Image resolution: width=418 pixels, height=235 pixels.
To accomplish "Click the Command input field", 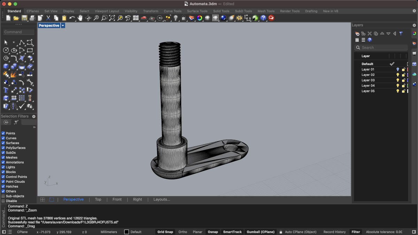I will pos(19,32).
